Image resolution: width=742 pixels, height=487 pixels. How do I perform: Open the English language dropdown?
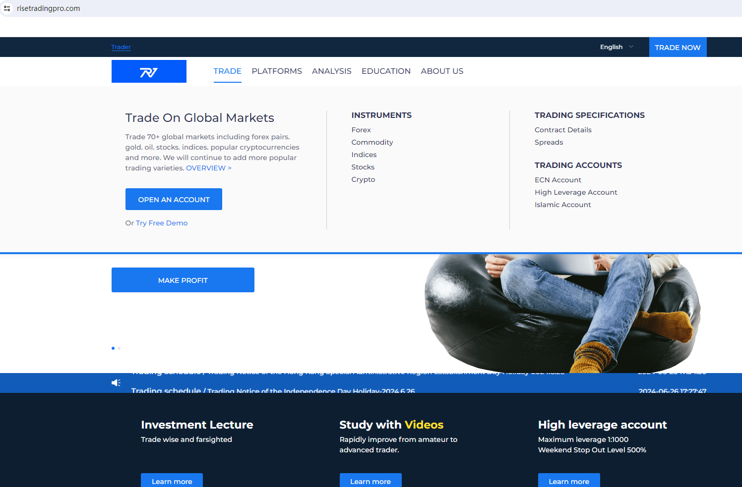pyautogui.click(x=617, y=47)
